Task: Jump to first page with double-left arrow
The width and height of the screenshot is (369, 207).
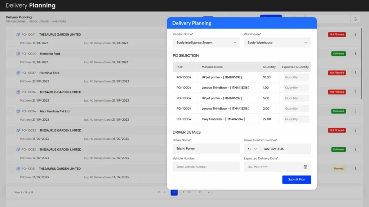Action: (159, 192)
